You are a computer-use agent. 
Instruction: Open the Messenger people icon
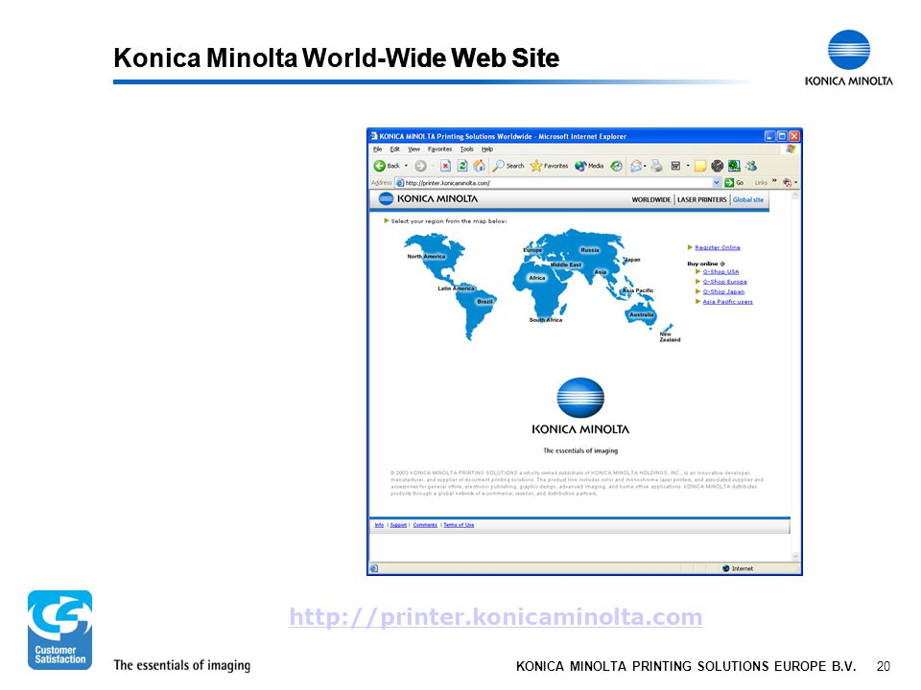(751, 166)
